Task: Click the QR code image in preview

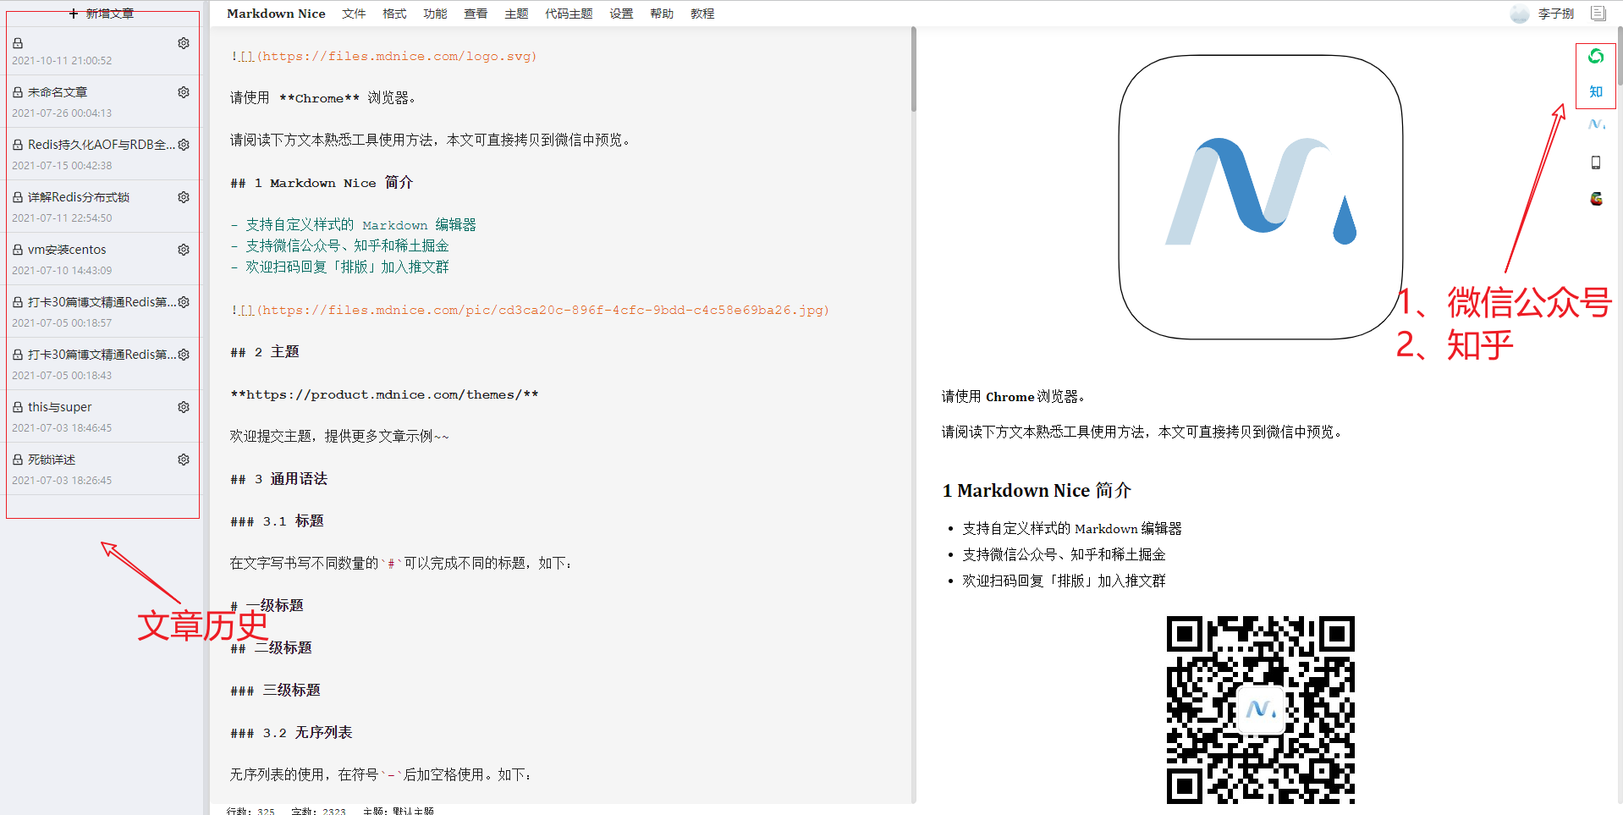Action: coord(1261,709)
